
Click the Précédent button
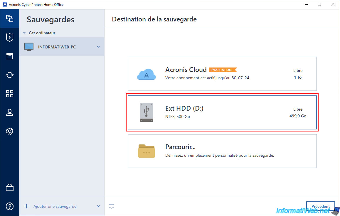click(x=321, y=206)
